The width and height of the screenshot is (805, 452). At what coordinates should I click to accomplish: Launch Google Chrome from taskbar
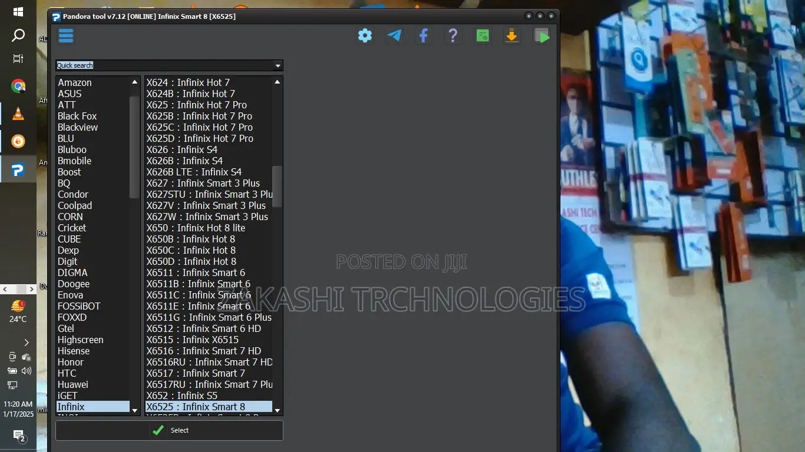coord(18,87)
